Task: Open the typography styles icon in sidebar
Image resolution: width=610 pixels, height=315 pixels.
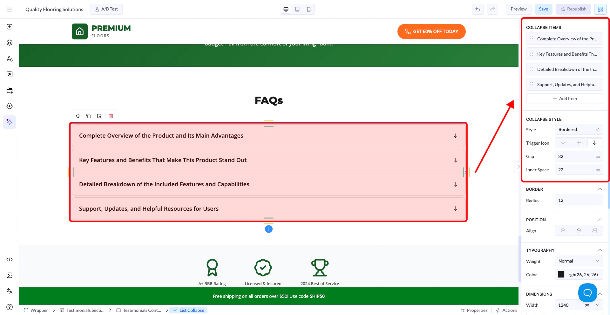Action: click(x=10, y=58)
